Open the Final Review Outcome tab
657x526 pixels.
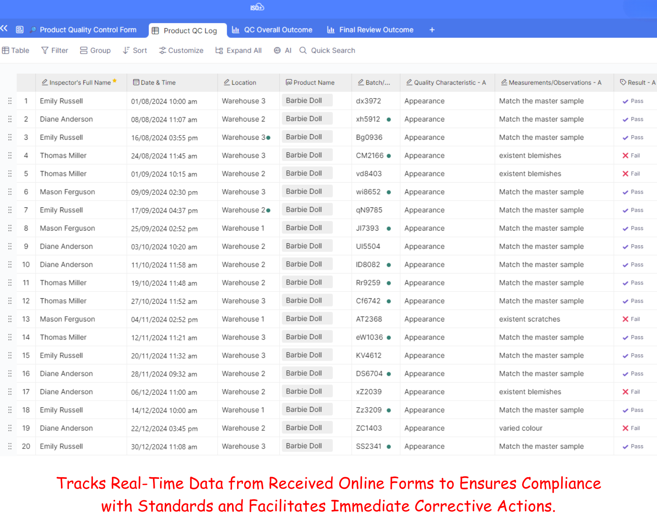click(x=371, y=30)
